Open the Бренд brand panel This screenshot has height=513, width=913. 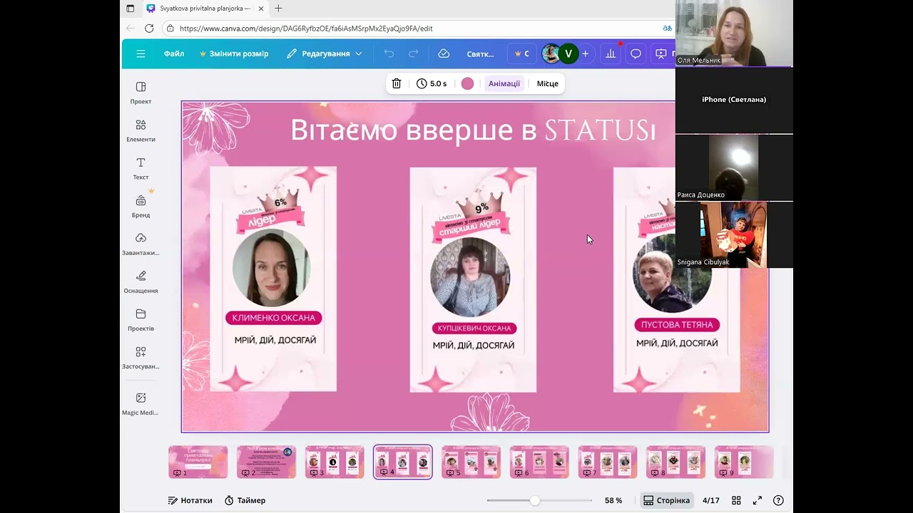click(x=141, y=206)
